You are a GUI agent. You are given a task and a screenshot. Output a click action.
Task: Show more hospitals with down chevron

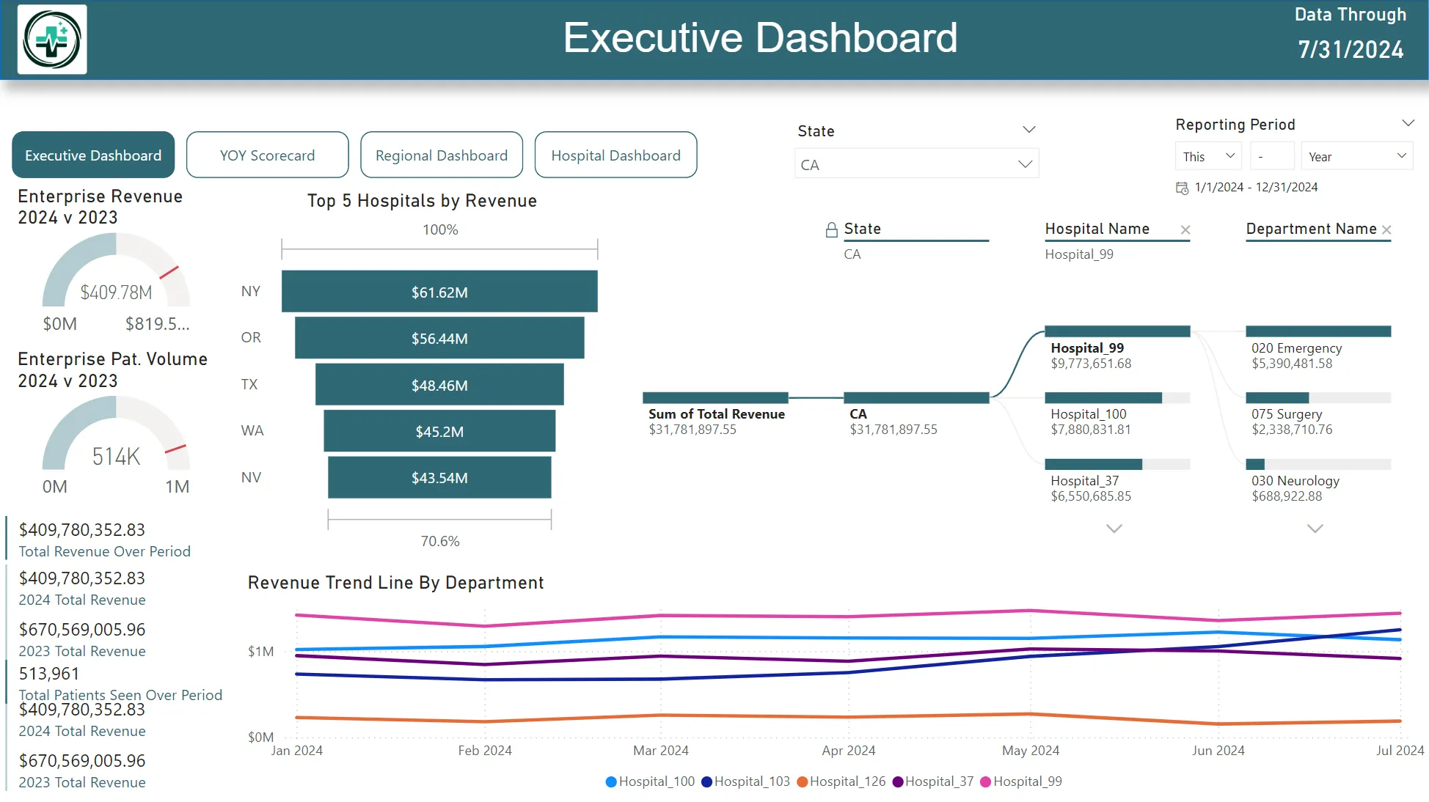pos(1114,529)
